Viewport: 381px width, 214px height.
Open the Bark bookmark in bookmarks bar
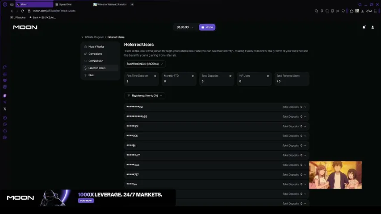(42, 17)
